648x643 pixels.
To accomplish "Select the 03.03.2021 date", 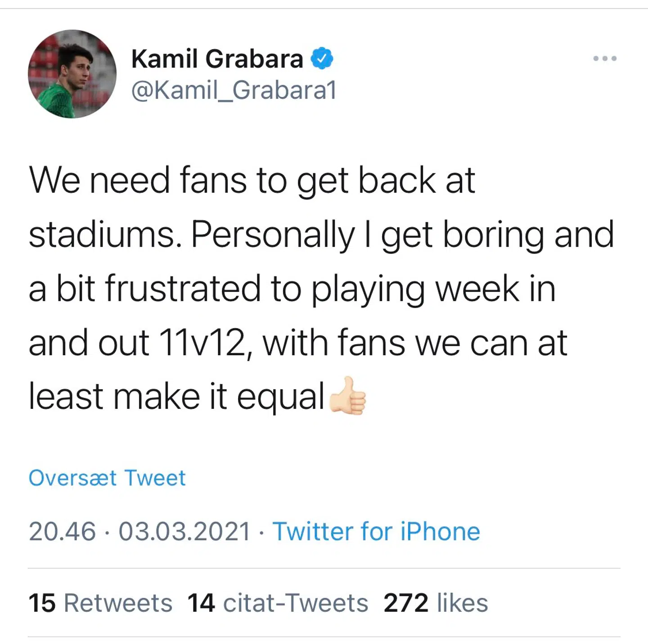I will point(184,531).
